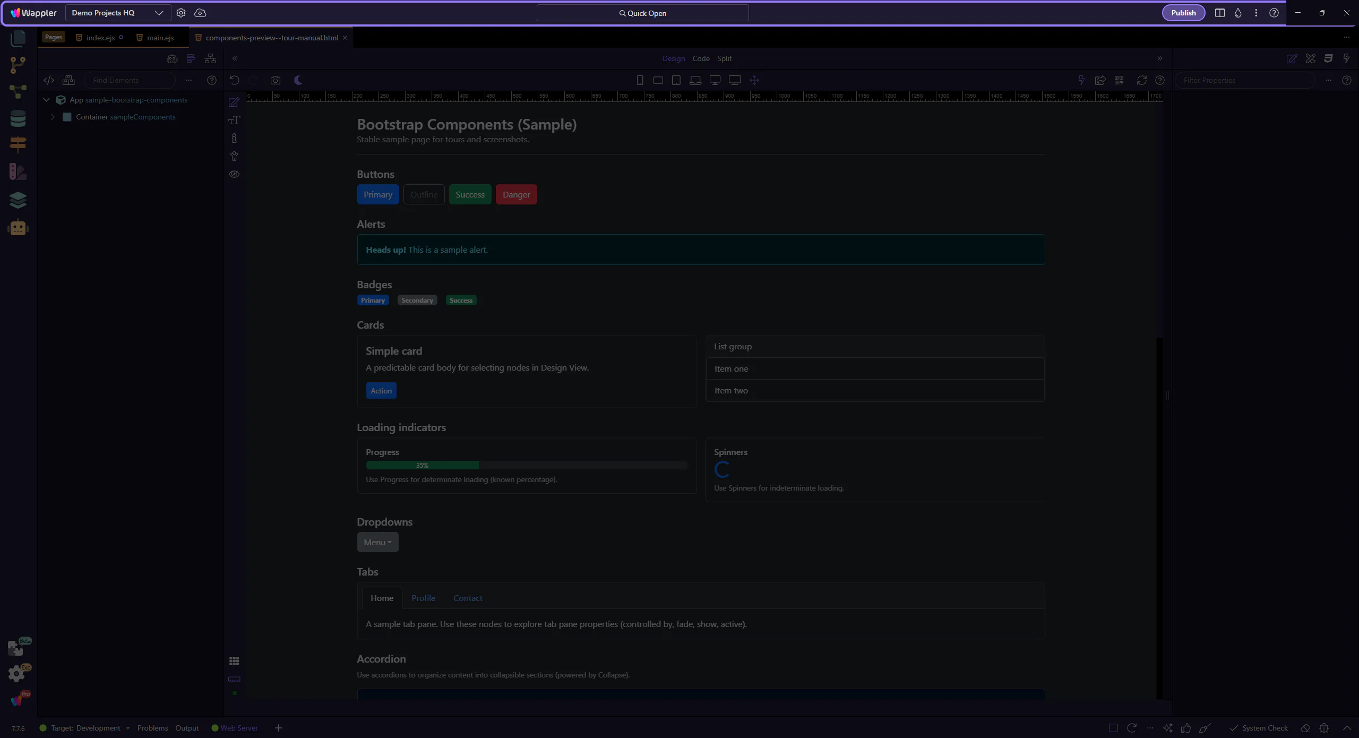The width and height of the screenshot is (1359, 738).
Task: Open the Demo Projects HQ project dropdown
Action: point(118,13)
